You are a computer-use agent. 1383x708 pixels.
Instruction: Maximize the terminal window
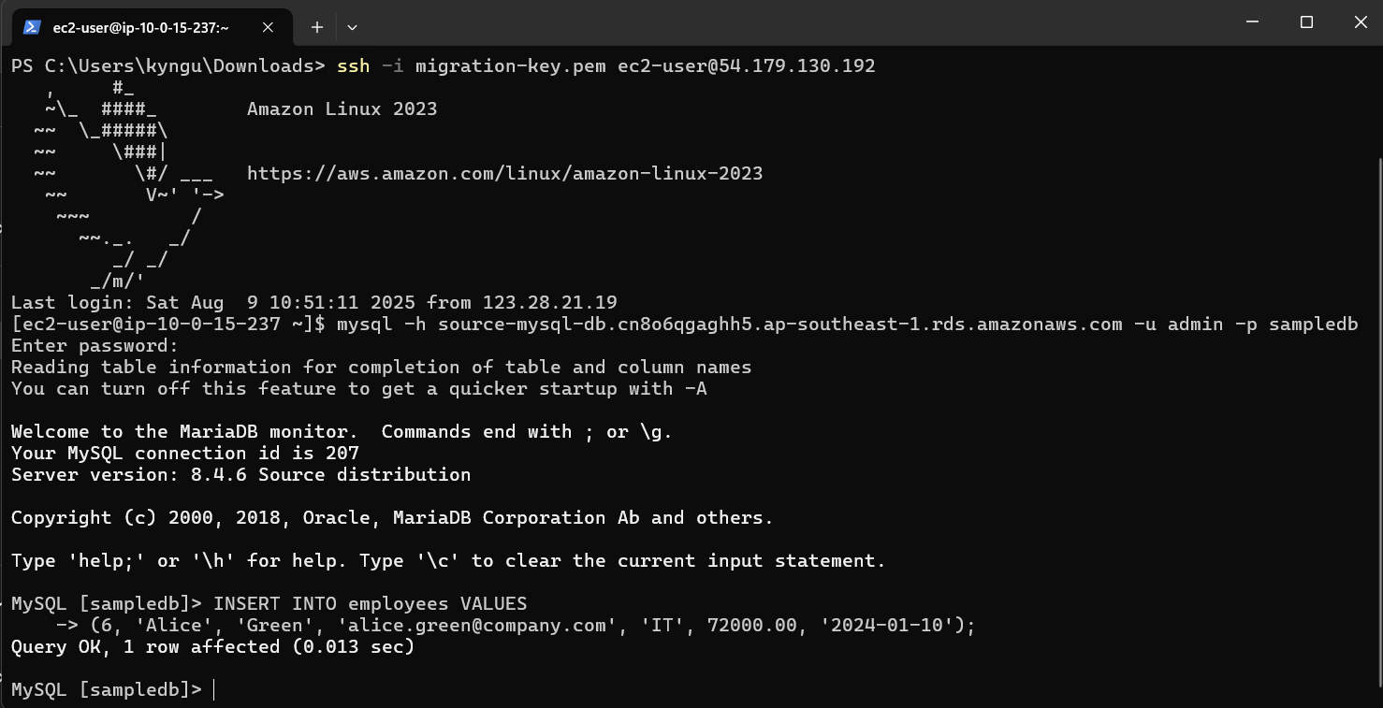click(1306, 21)
